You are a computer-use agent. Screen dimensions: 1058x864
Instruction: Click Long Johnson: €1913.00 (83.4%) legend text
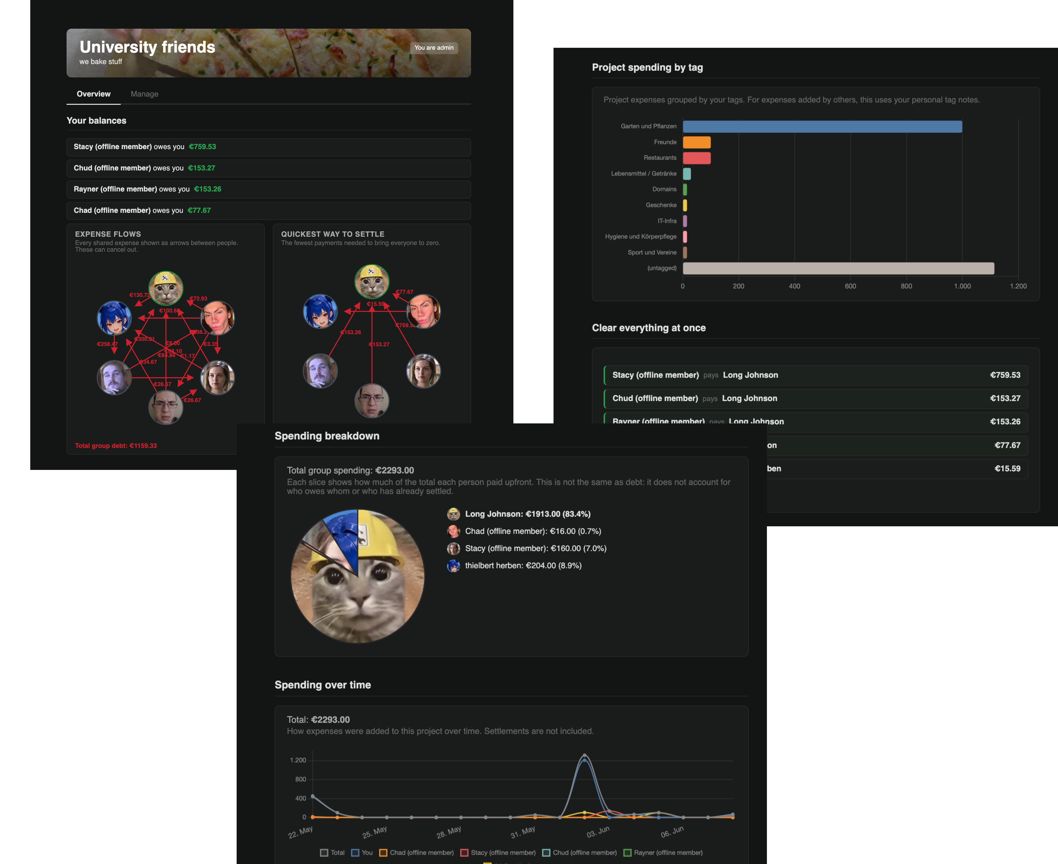coord(528,514)
